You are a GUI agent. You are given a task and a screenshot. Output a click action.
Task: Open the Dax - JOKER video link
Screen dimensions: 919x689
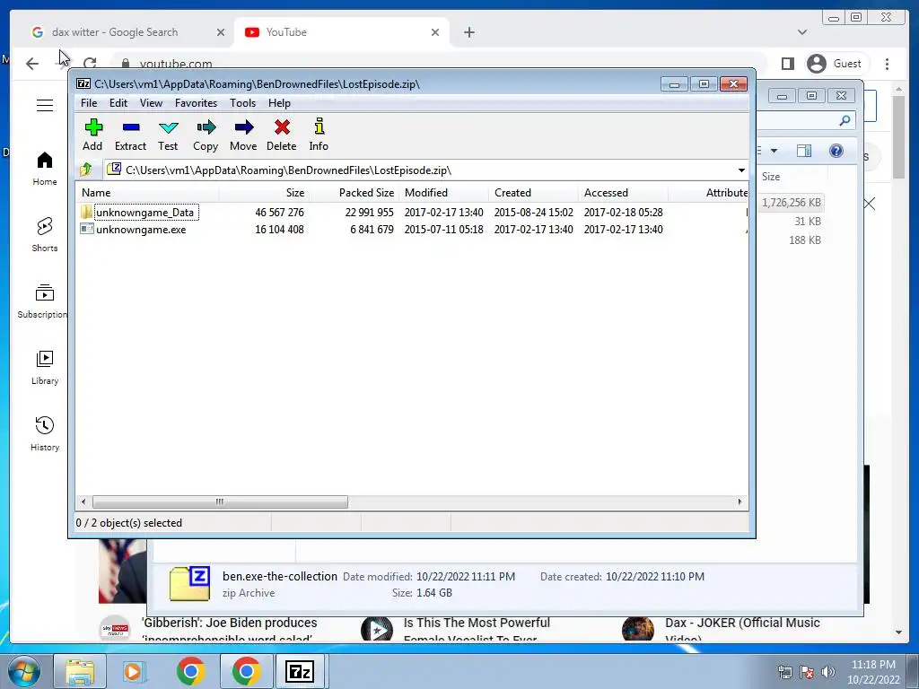point(742,629)
